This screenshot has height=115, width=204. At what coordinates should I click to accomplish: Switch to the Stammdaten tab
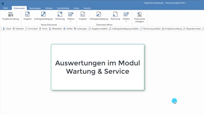click(35, 8)
